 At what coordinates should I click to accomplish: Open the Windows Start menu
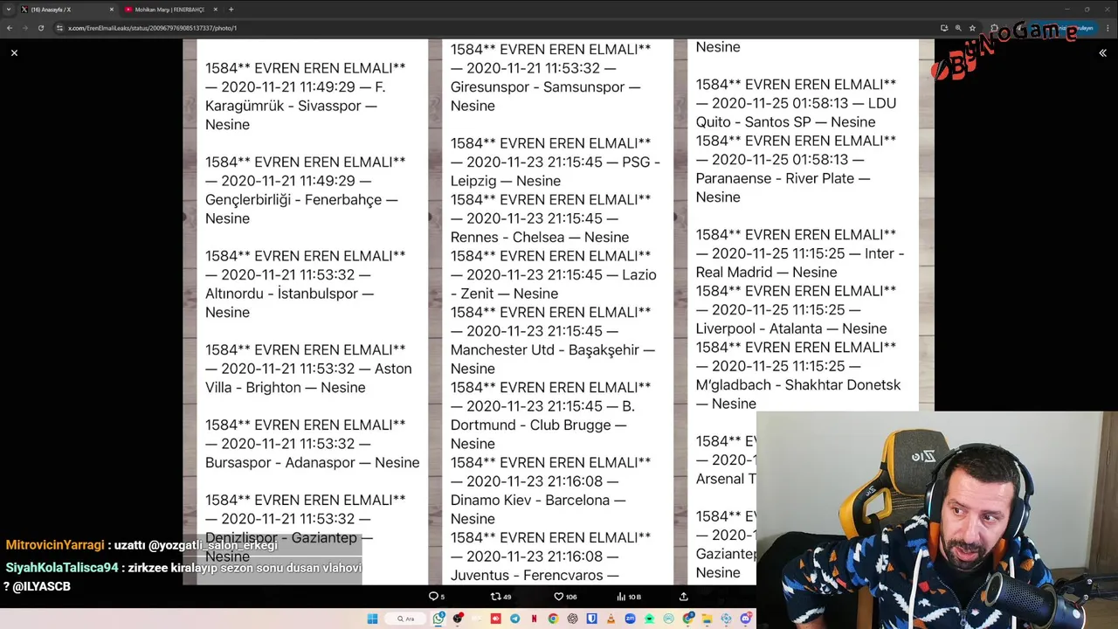click(372, 619)
